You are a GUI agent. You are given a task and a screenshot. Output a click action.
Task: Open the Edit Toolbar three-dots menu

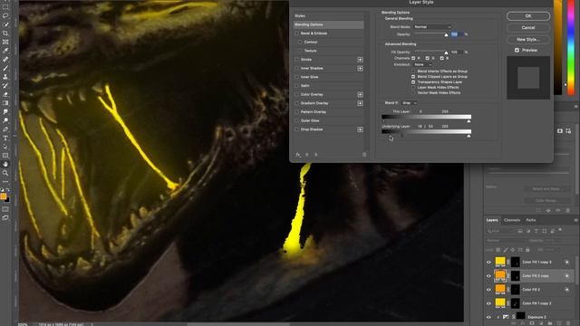coord(5,181)
